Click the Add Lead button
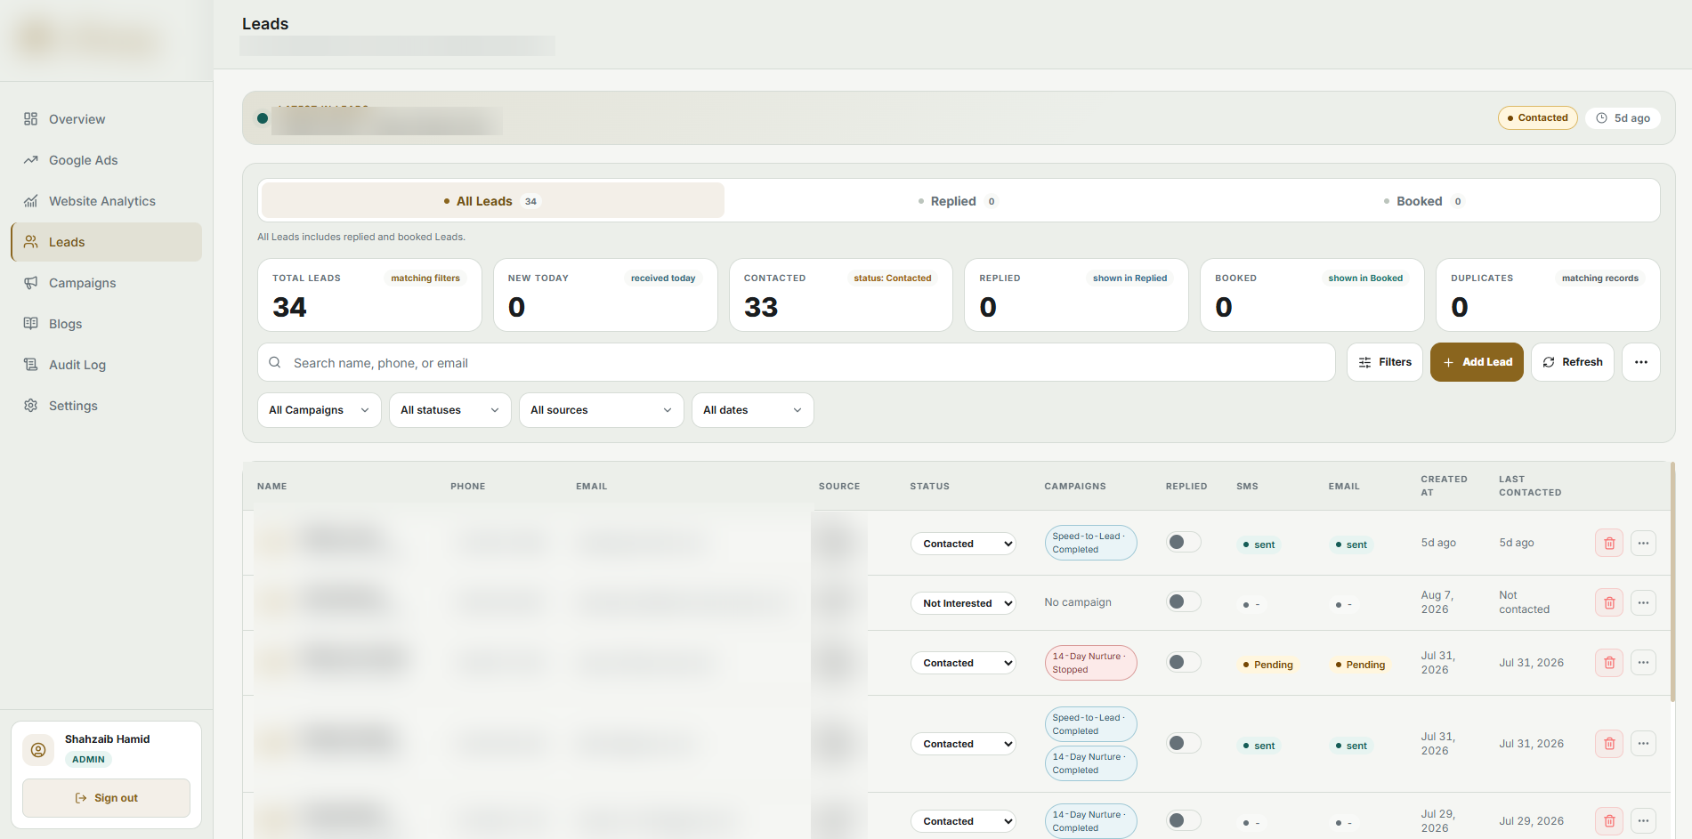Image resolution: width=1692 pixels, height=839 pixels. (1477, 362)
